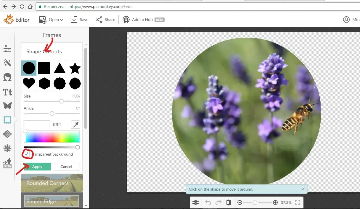Expand the Simple Edge frame option
The image size is (360, 209).
tap(52, 201)
